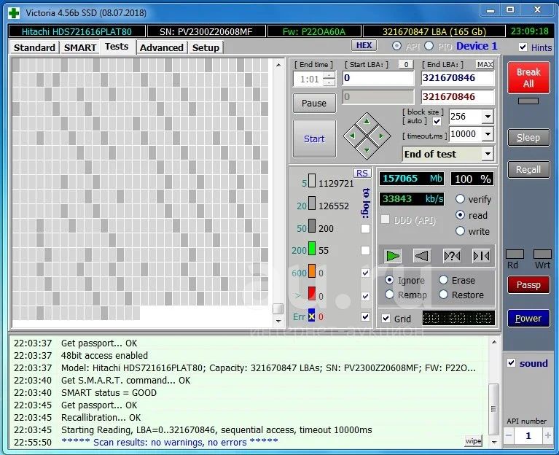Toggle the sound checkbox
This screenshot has width=559, height=455.
pyautogui.click(x=511, y=363)
